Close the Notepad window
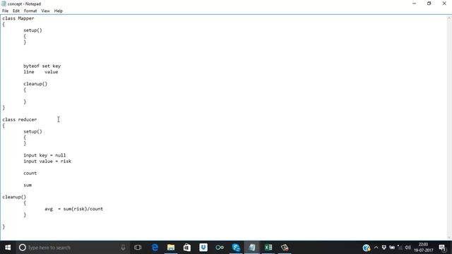The height and width of the screenshot is (254, 452). point(444,4)
